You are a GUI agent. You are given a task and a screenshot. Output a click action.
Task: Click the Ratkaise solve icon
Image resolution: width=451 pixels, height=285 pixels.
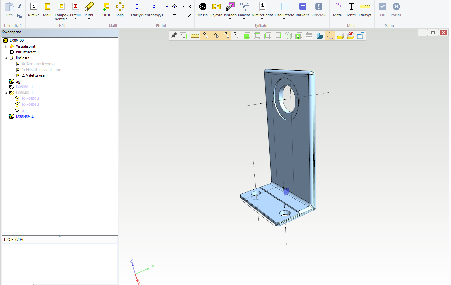(303, 7)
